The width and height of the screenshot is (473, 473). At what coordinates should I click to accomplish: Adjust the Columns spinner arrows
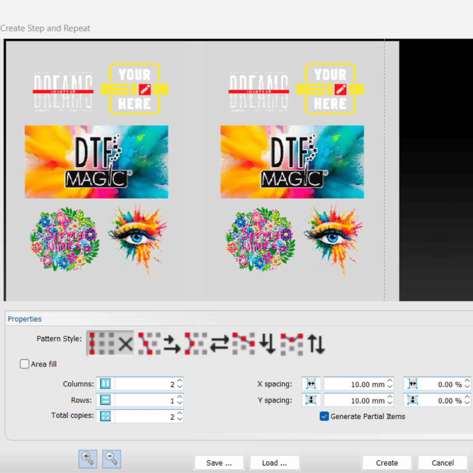[179, 384]
